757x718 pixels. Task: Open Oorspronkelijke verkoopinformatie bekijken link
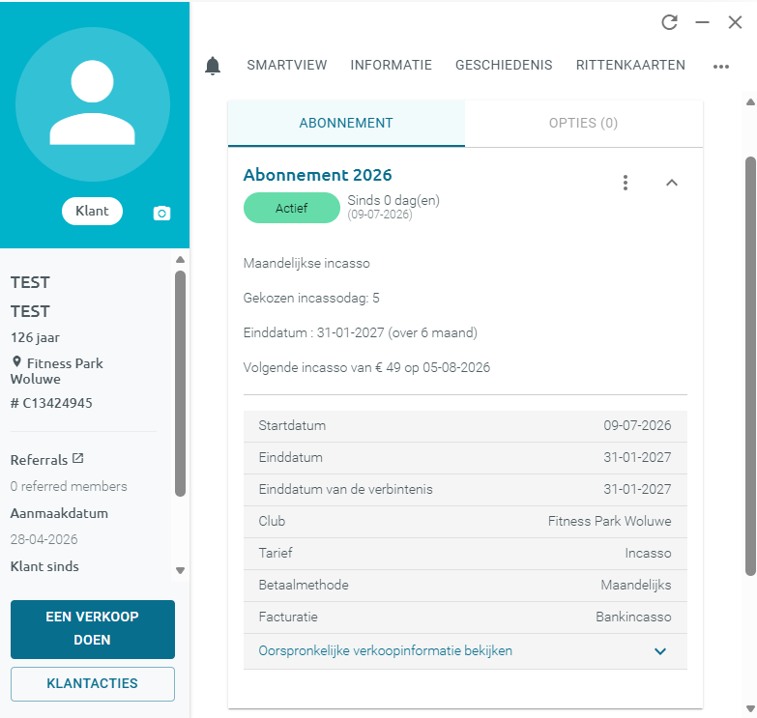[385, 651]
